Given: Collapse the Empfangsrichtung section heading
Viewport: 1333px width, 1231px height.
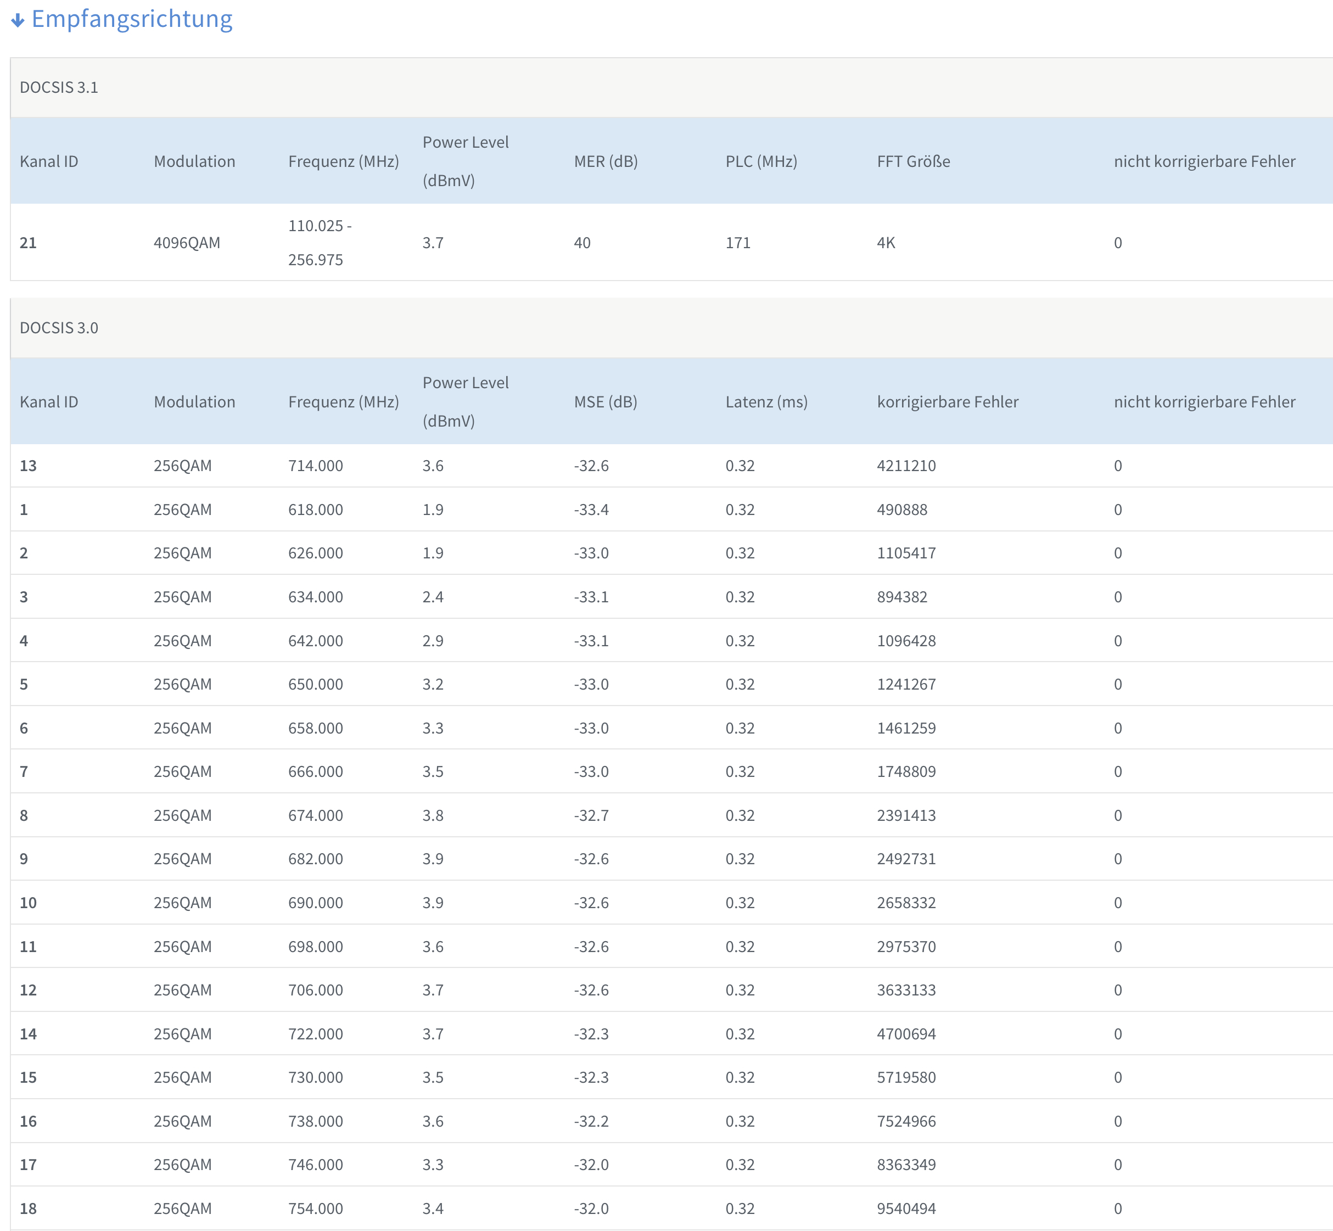Looking at the screenshot, I should pos(132,19).
